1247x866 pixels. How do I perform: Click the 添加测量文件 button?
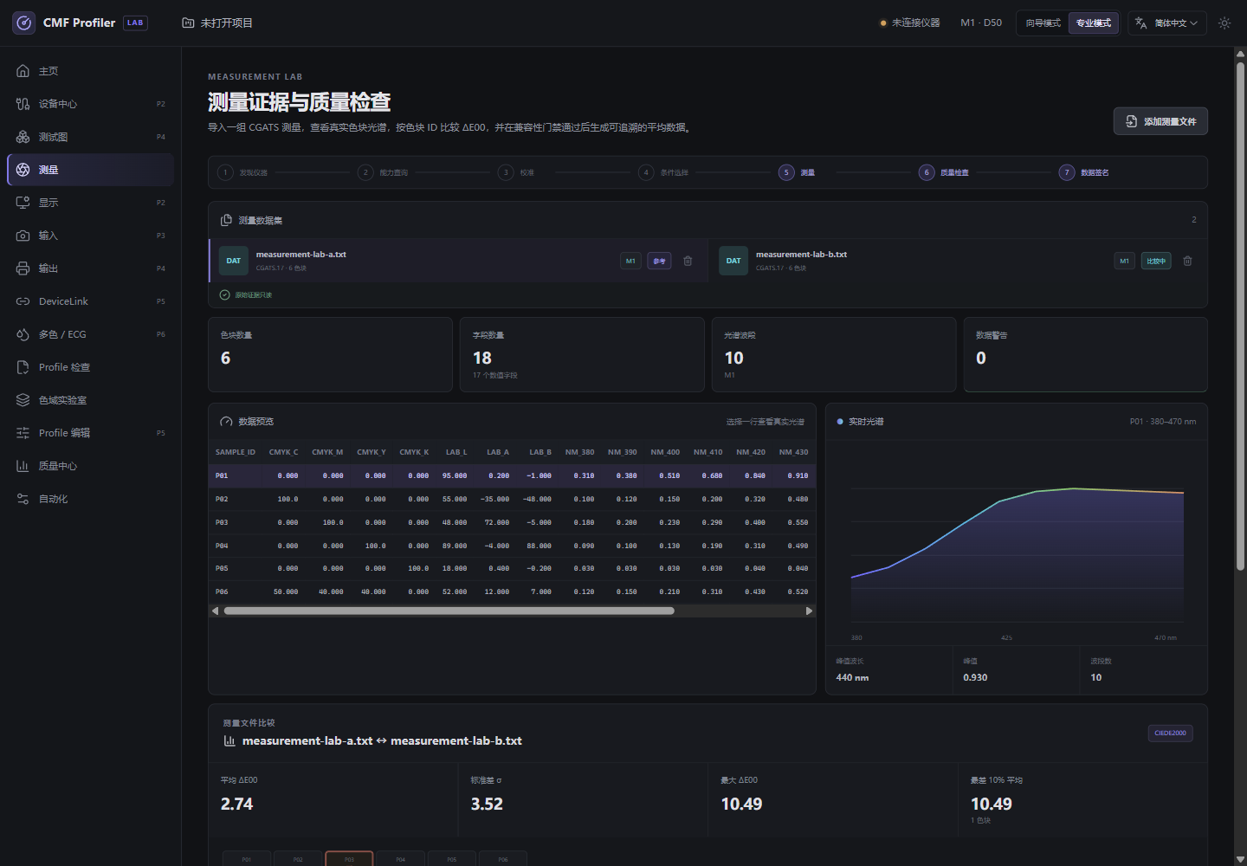(1160, 121)
